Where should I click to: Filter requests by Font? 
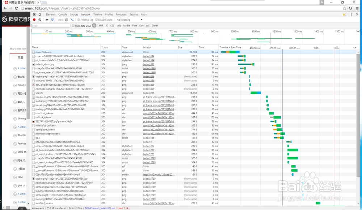pos(135,26)
